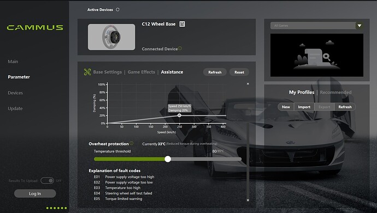Click the C12 Wheel Base device name
This screenshot has height=213, width=377.
click(x=158, y=24)
